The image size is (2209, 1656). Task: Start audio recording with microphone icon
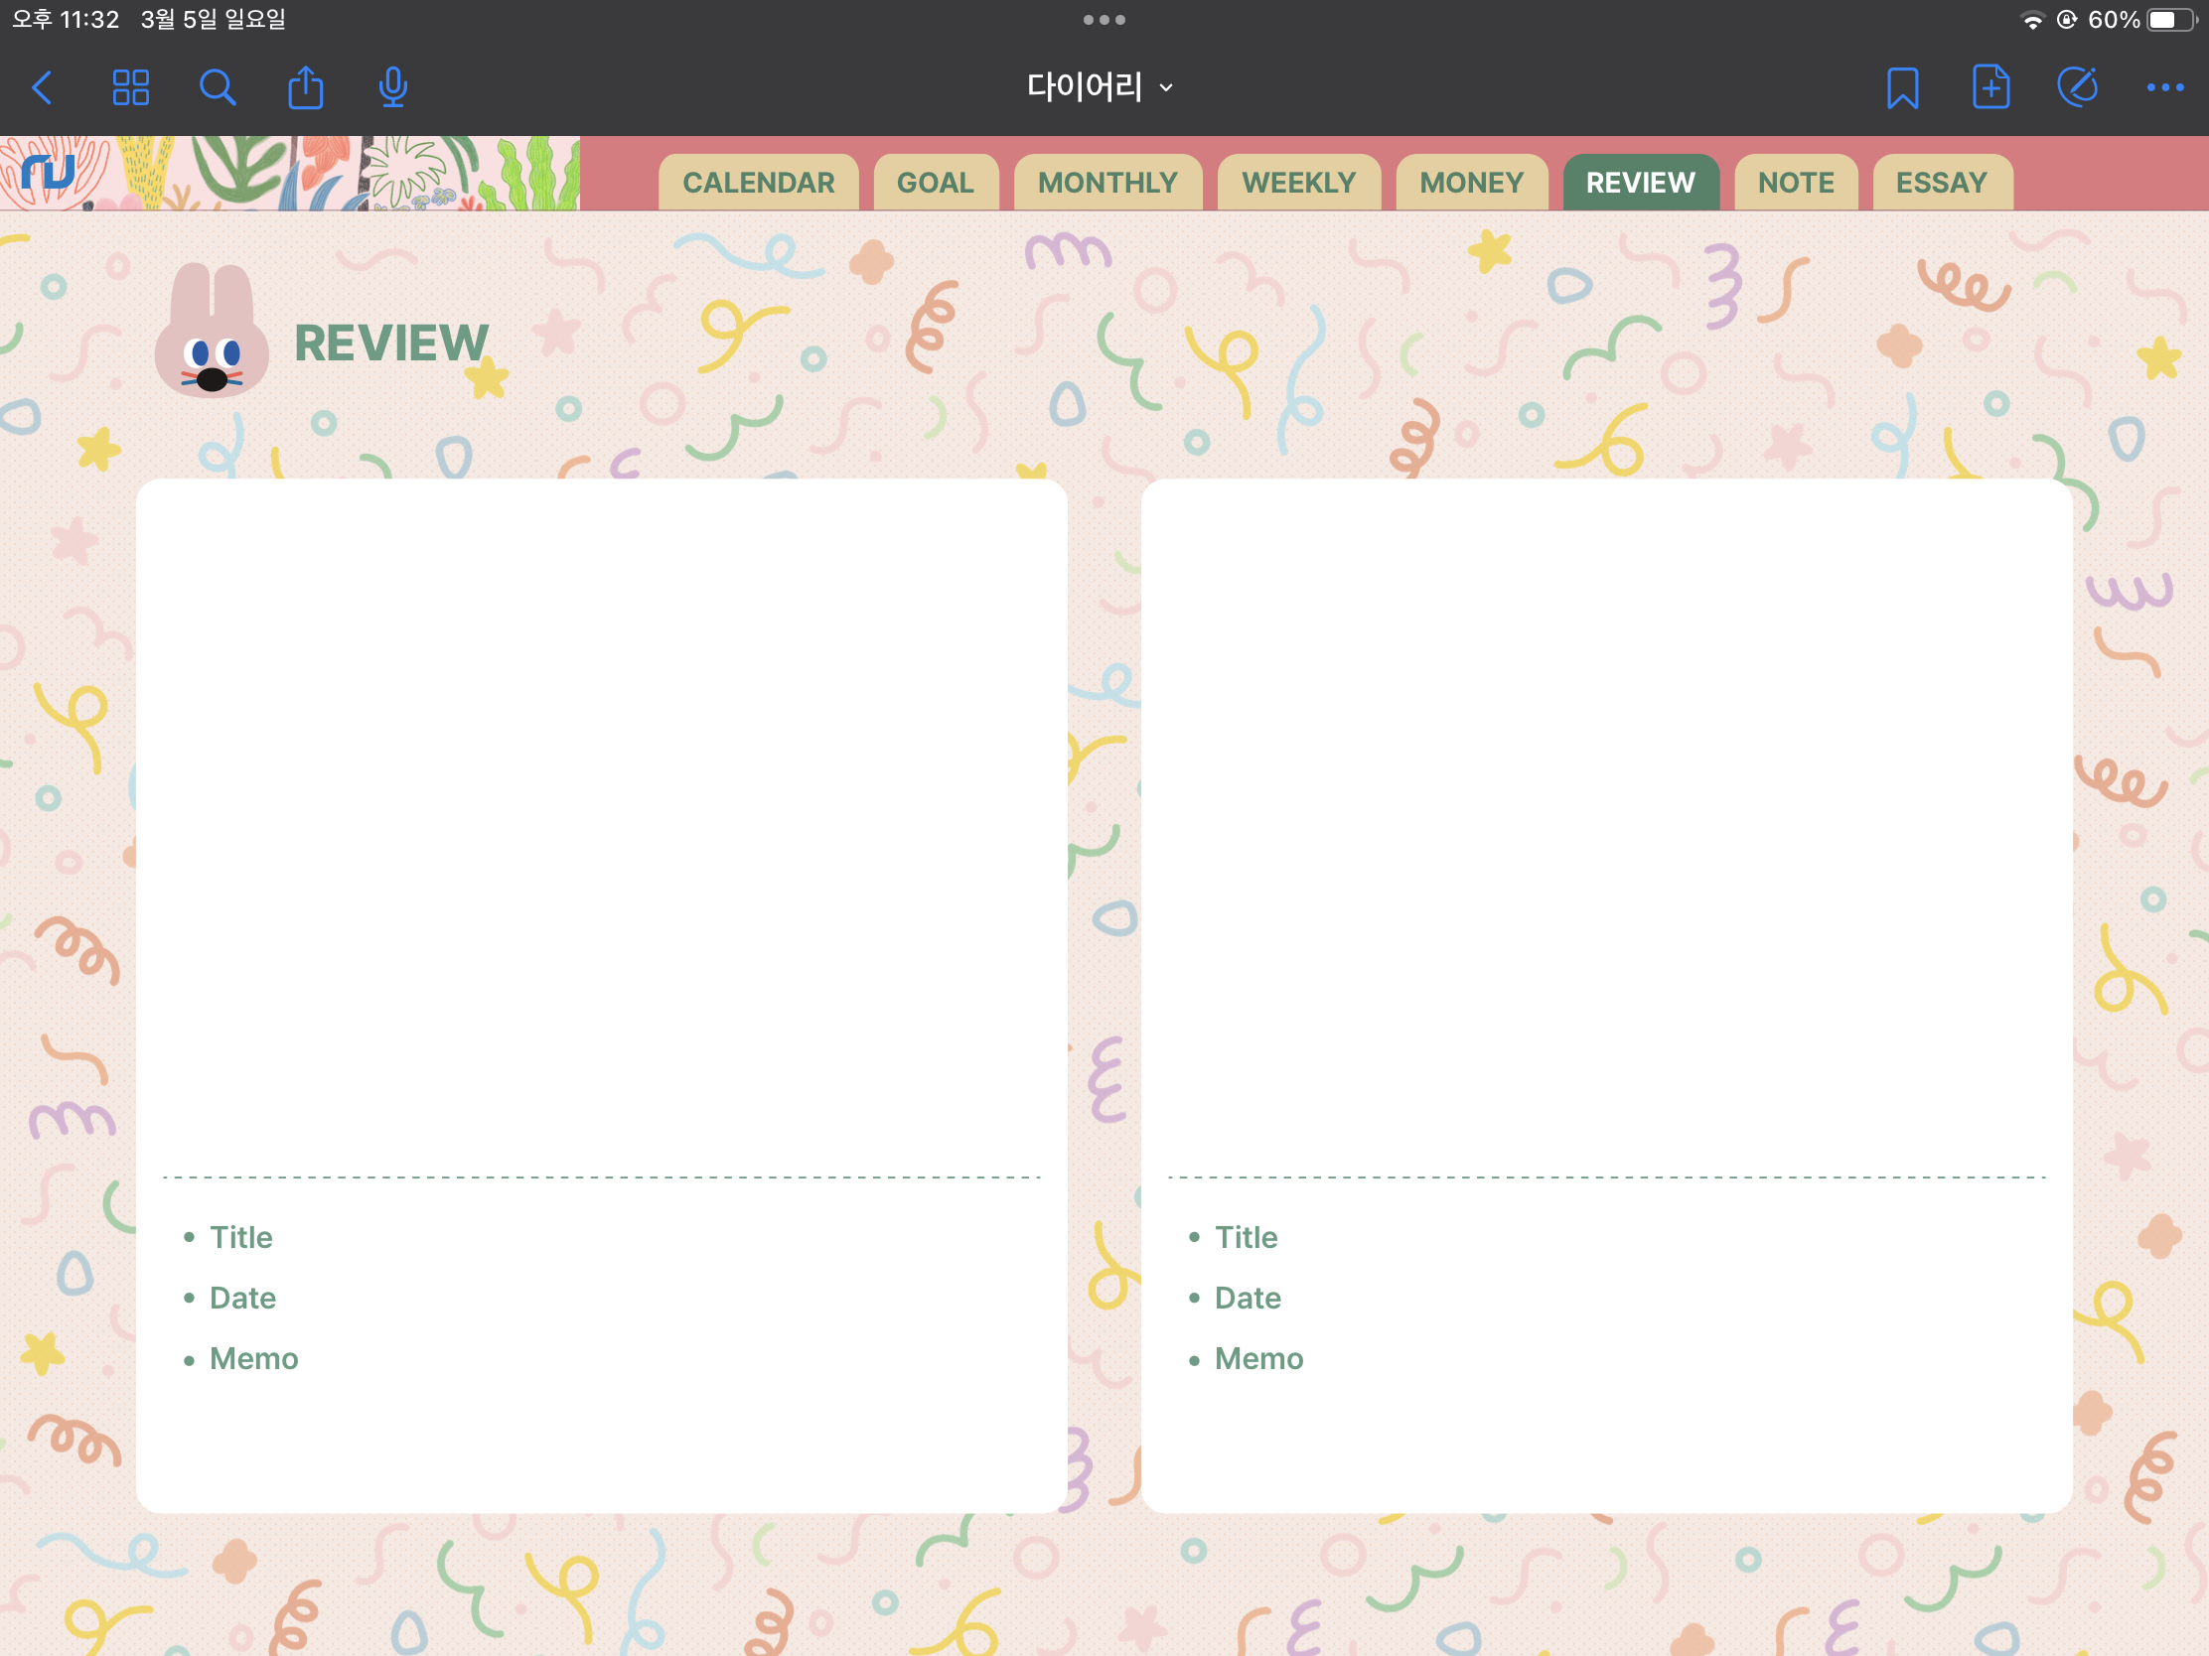[x=392, y=87]
